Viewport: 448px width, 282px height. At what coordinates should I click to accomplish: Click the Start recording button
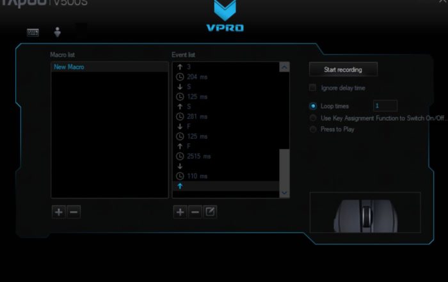pos(343,69)
